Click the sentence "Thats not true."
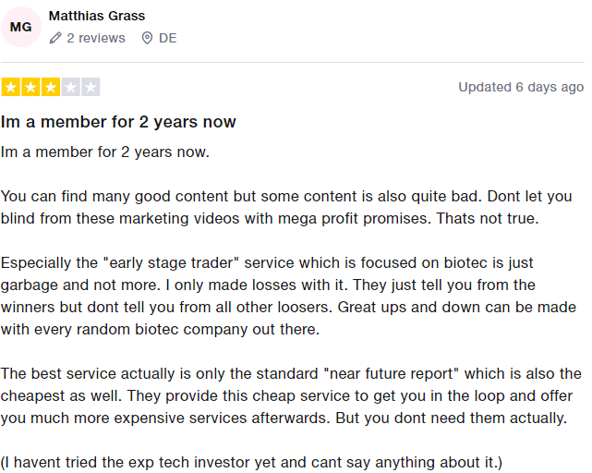 [488, 219]
